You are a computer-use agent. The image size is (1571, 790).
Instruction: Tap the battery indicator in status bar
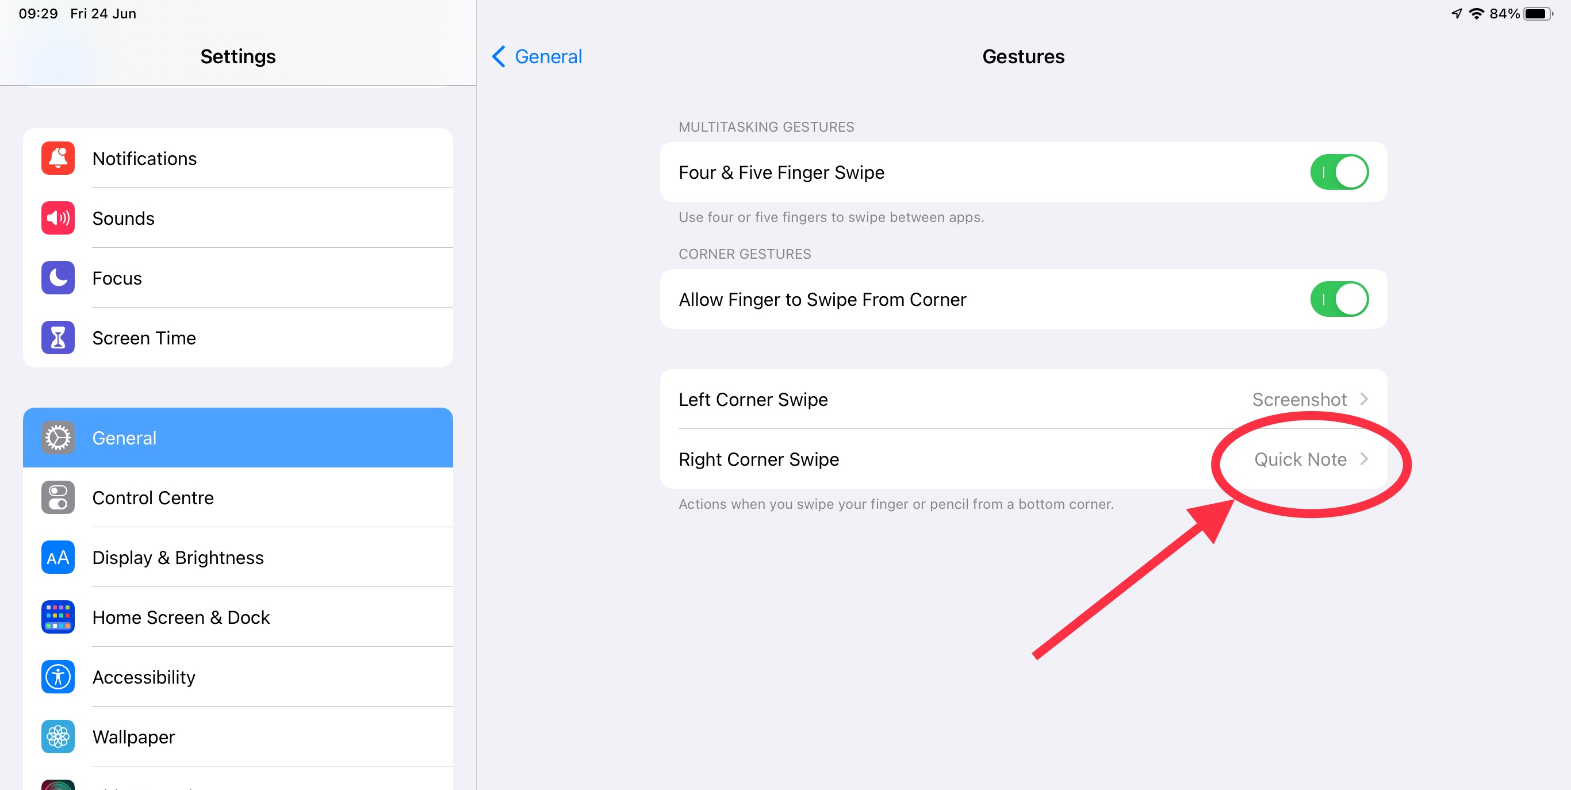1538,13
